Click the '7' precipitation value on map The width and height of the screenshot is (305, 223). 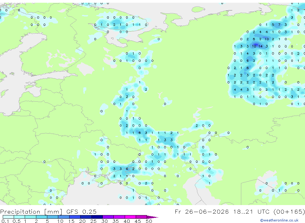tap(279, 25)
